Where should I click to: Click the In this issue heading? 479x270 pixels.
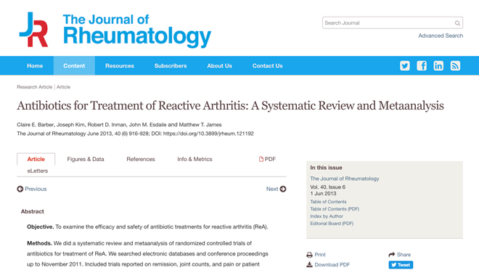tap(327, 168)
